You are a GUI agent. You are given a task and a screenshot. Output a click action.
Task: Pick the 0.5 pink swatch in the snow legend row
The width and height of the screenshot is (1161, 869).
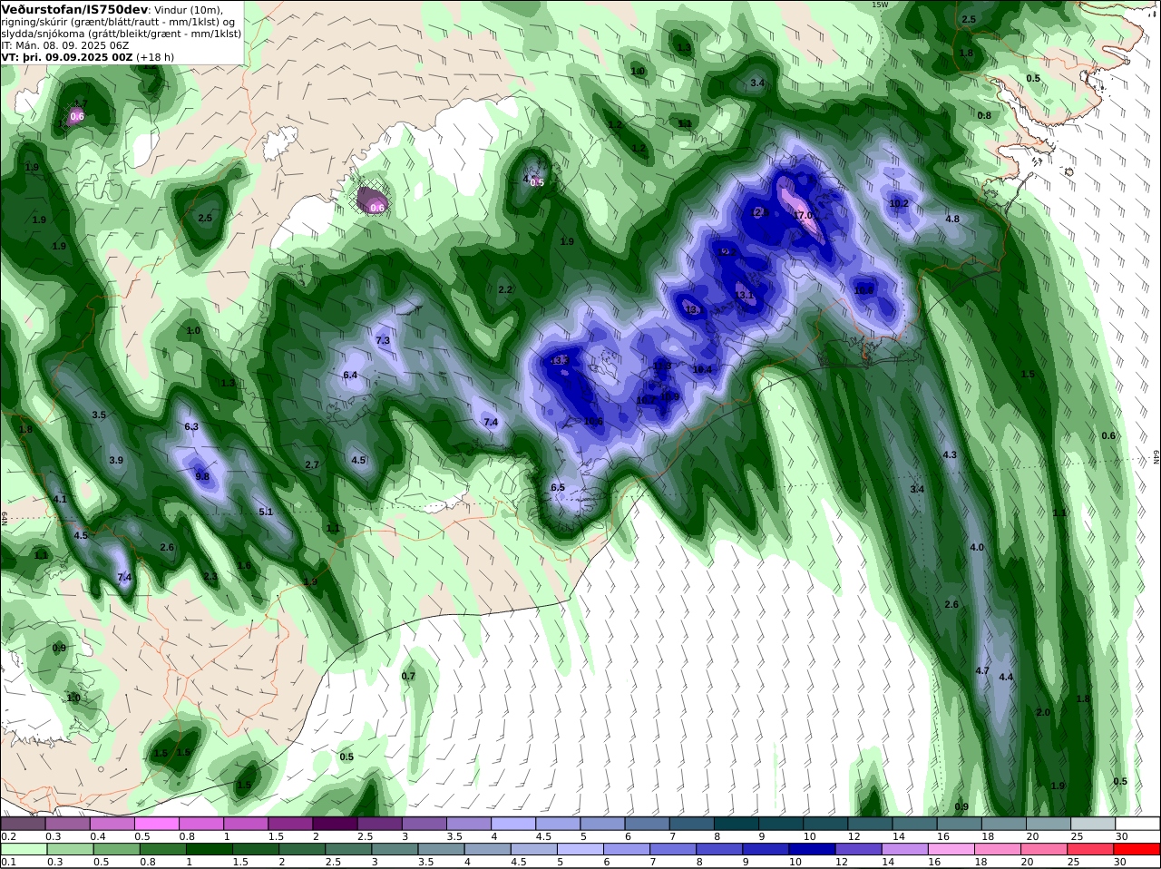(x=156, y=824)
